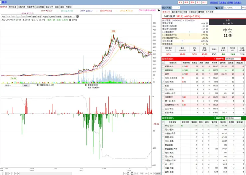
Task: Go to chart page 4
Action: pos(10,173)
